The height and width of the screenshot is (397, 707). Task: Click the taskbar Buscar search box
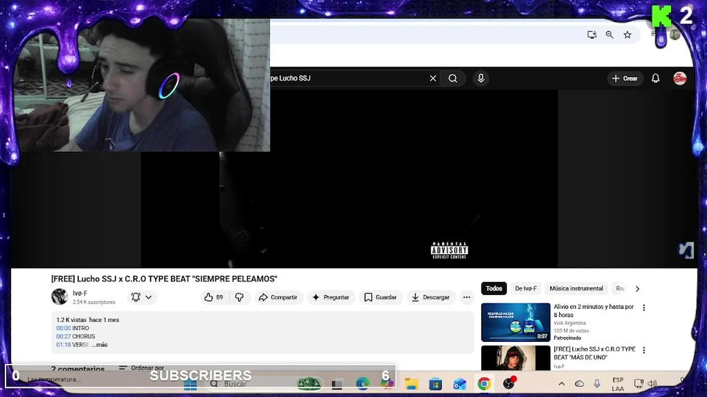[265, 384]
